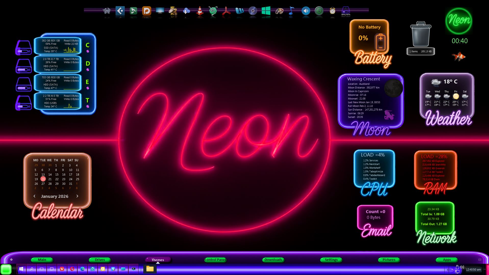489x275 pixels.
Task: Switch to the Drives tab
Action: pos(100,260)
